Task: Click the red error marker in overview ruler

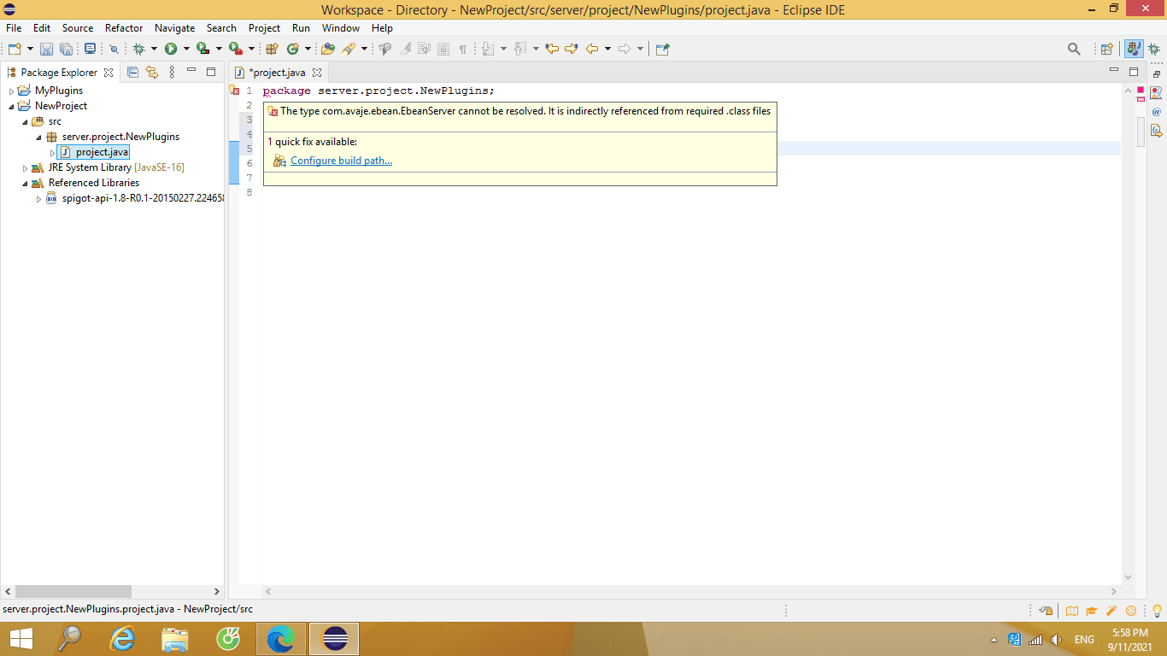Action: pos(1141,90)
